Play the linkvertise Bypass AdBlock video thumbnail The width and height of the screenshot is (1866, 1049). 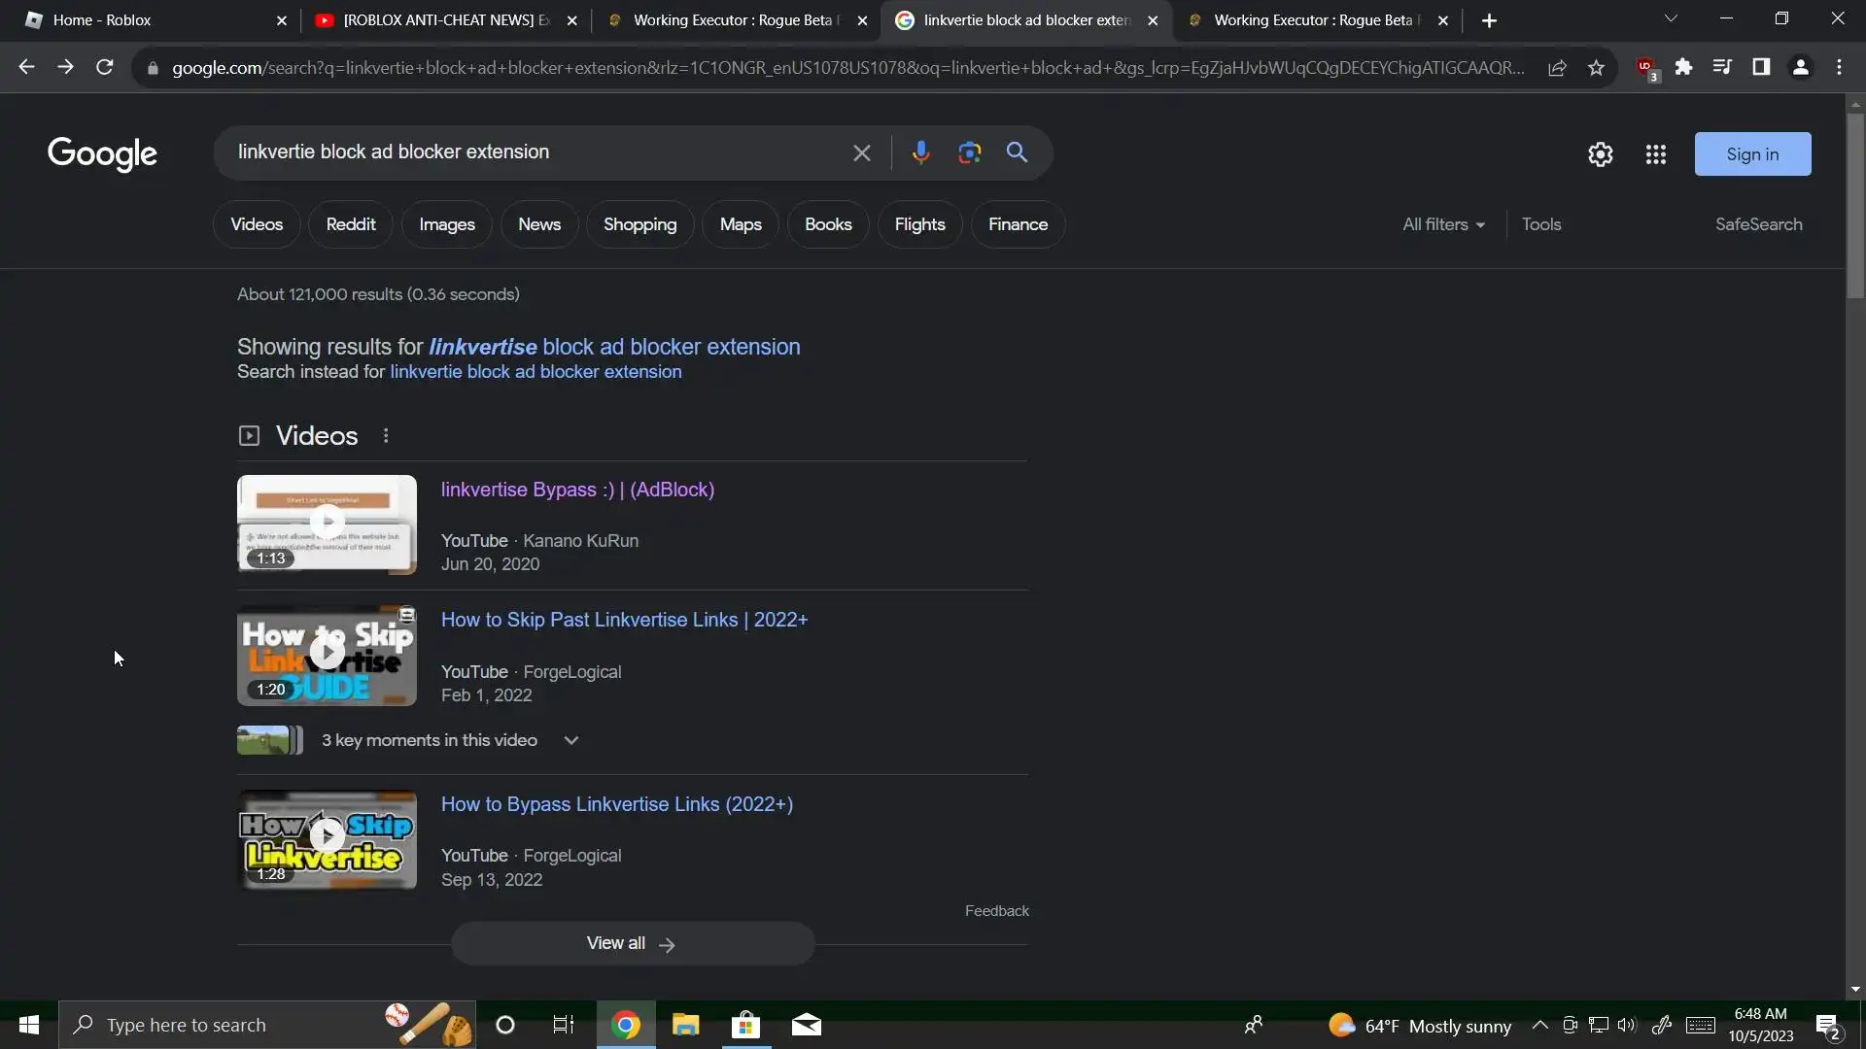[x=327, y=524]
